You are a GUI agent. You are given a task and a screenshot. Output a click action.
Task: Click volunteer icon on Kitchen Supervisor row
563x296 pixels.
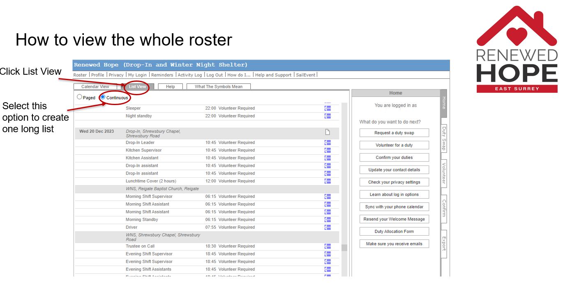[x=328, y=150]
